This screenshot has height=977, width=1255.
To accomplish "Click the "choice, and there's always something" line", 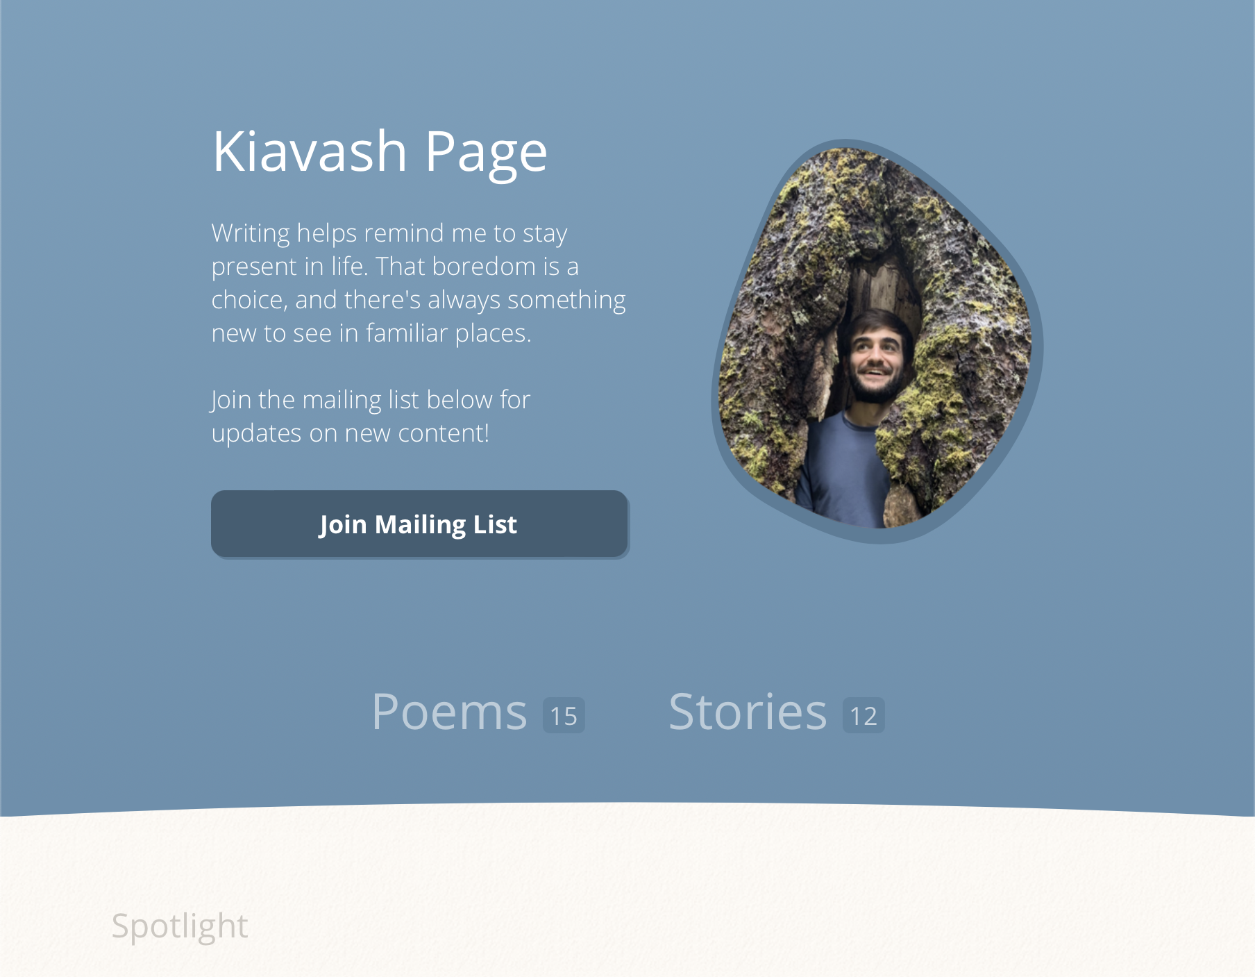I will [x=419, y=300].
